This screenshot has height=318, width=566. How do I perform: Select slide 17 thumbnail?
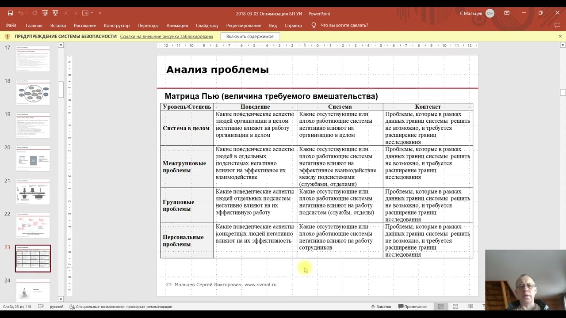click(x=33, y=58)
